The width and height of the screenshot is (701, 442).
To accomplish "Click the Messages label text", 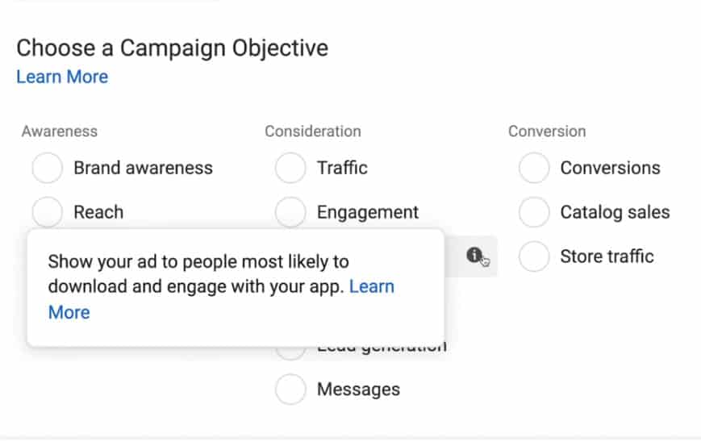I will point(358,390).
